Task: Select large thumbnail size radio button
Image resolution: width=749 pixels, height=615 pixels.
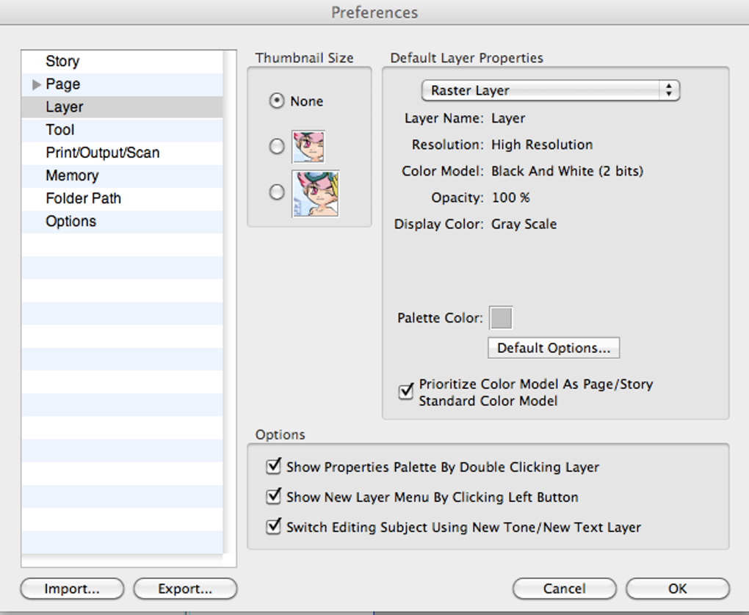Action: 277,192
